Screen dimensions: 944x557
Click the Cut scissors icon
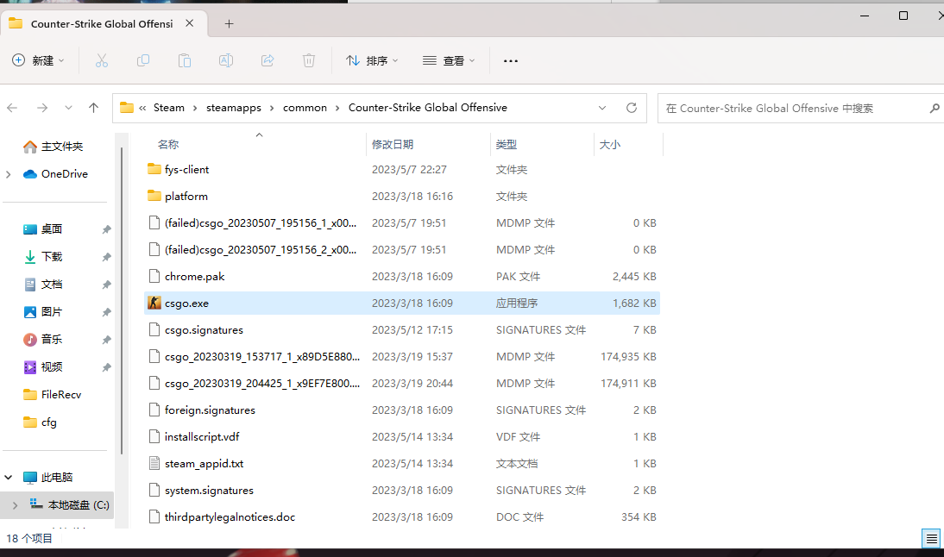(102, 60)
